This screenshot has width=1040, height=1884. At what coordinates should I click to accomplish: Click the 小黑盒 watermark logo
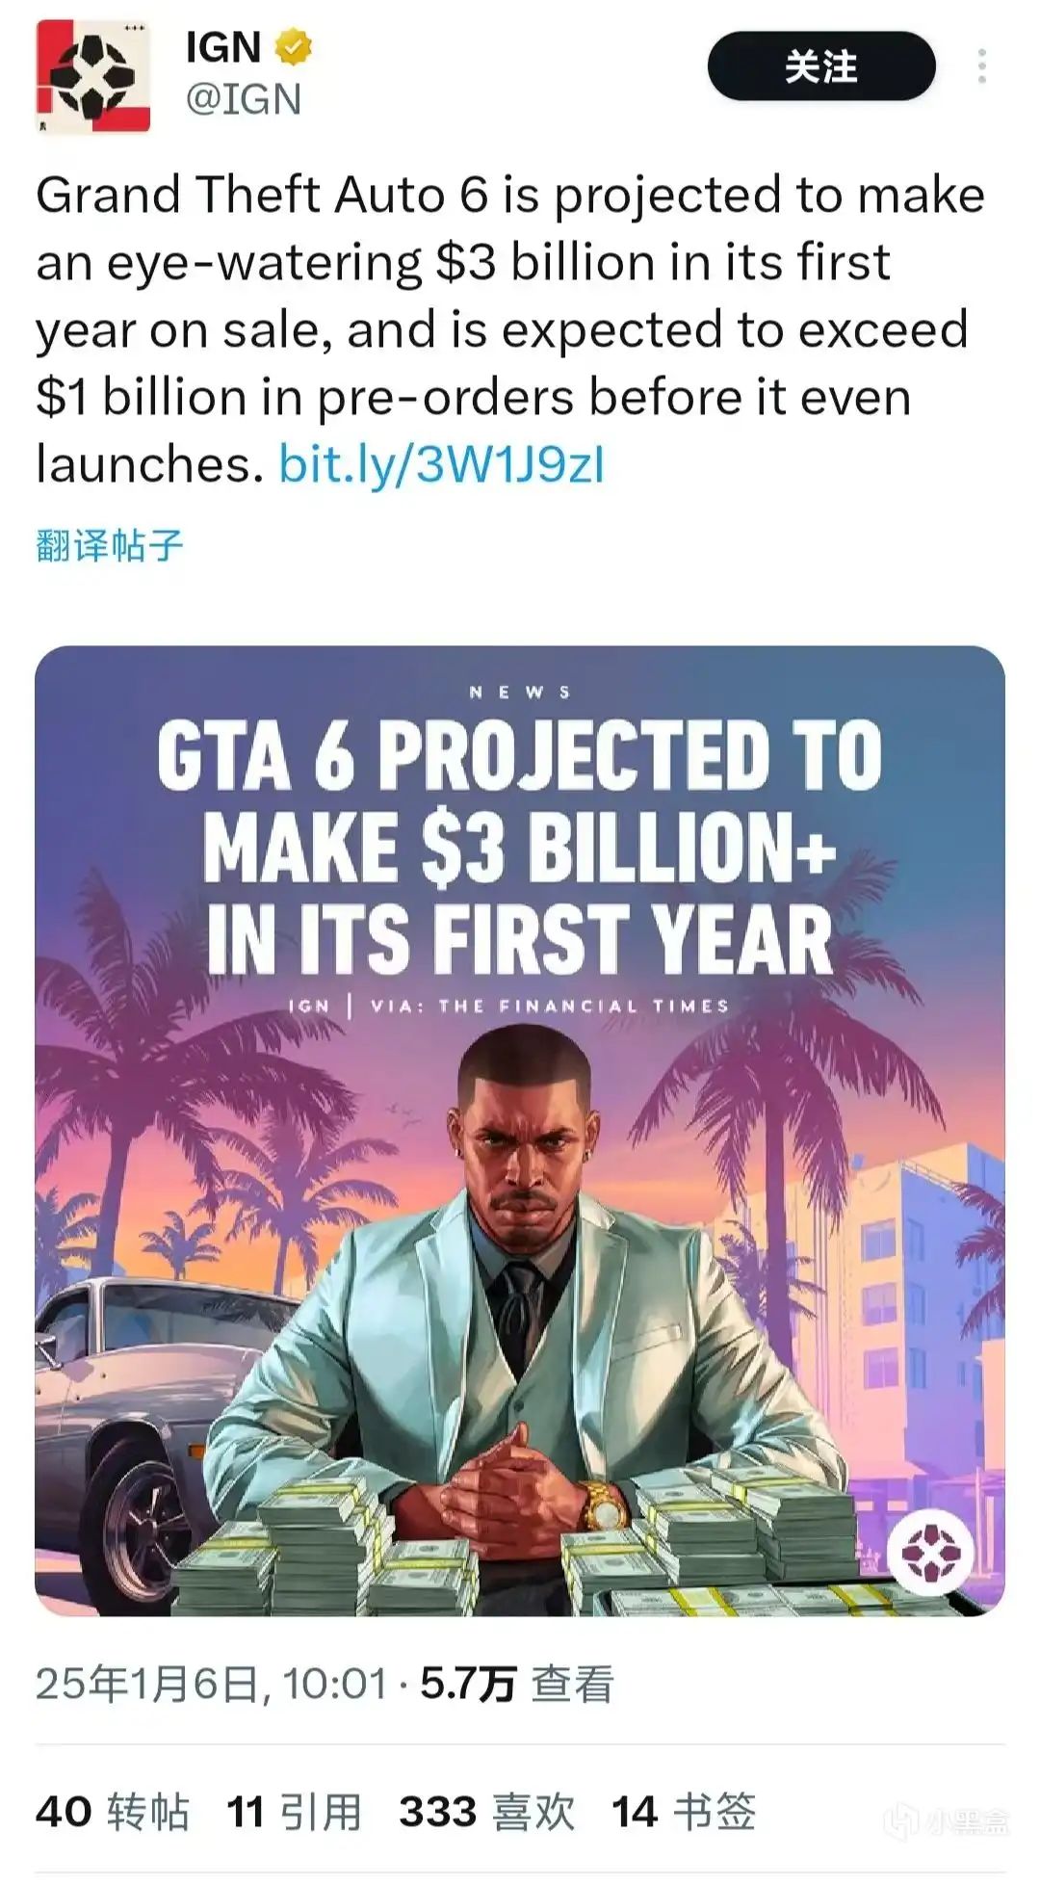click(949, 1819)
